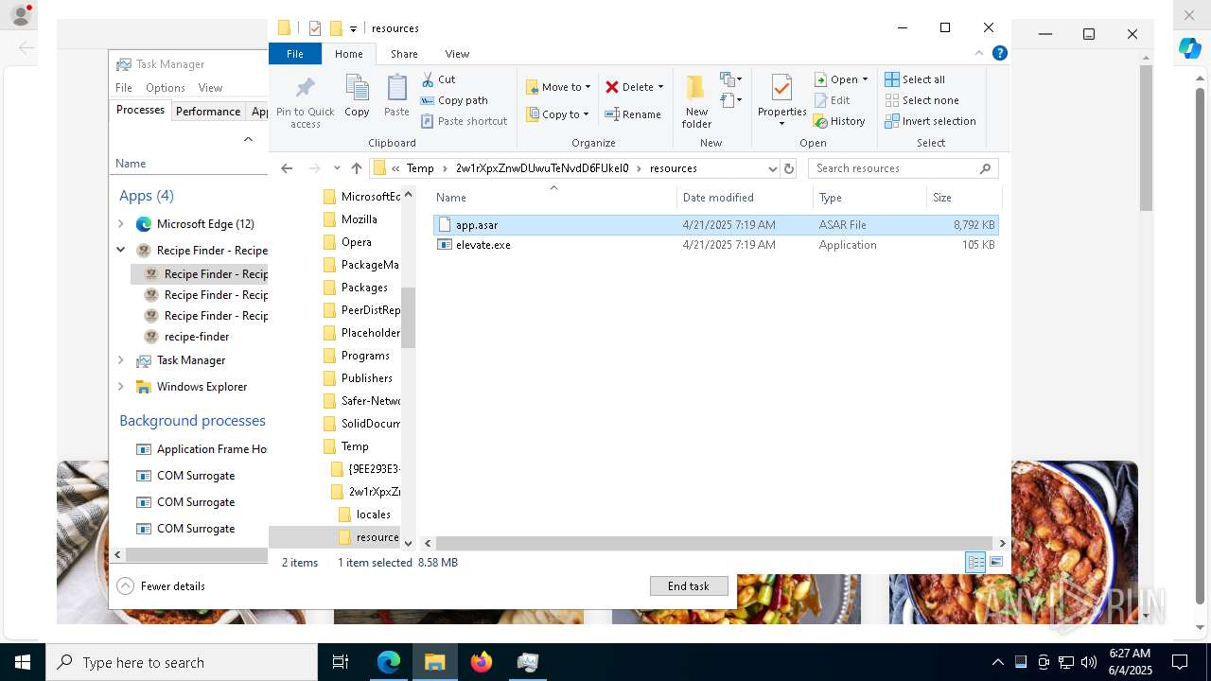Choose Select none in the ribbon
Screen dimensions: 1211x681
(921, 100)
